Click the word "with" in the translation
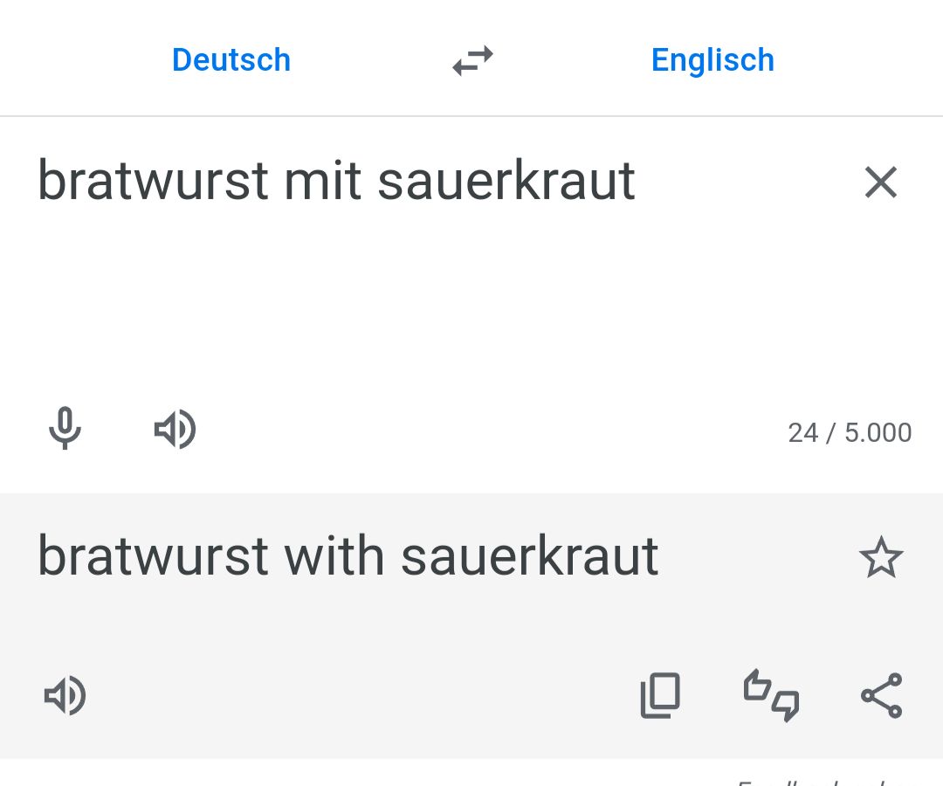Image resolution: width=943 pixels, height=786 pixels. pyautogui.click(x=334, y=556)
